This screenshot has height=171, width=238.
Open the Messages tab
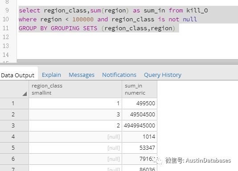[x=82, y=75]
